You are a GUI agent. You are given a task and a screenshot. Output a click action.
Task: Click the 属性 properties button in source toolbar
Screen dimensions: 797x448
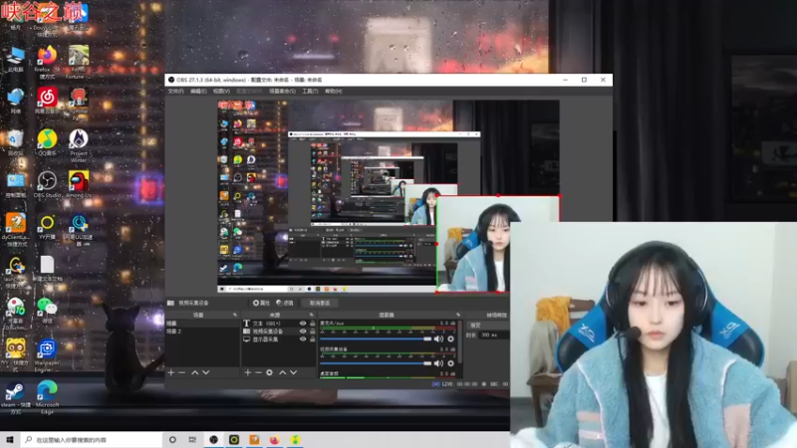click(x=261, y=303)
